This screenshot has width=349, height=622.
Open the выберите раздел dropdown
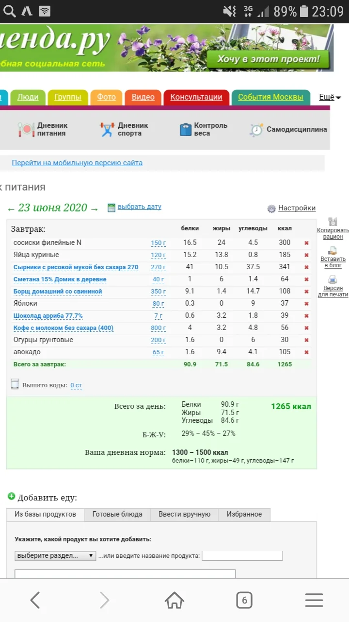(x=55, y=555)
